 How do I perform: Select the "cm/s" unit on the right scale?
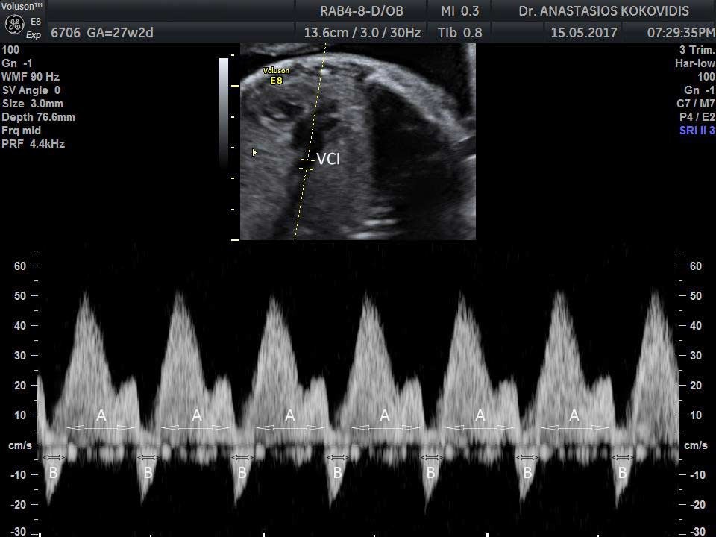pos(696,445)
